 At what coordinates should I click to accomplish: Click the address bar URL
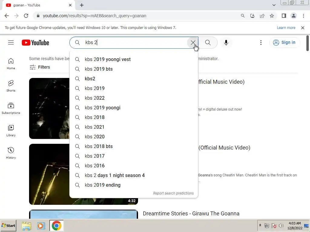pyautogui.click(x=94, y=16)
